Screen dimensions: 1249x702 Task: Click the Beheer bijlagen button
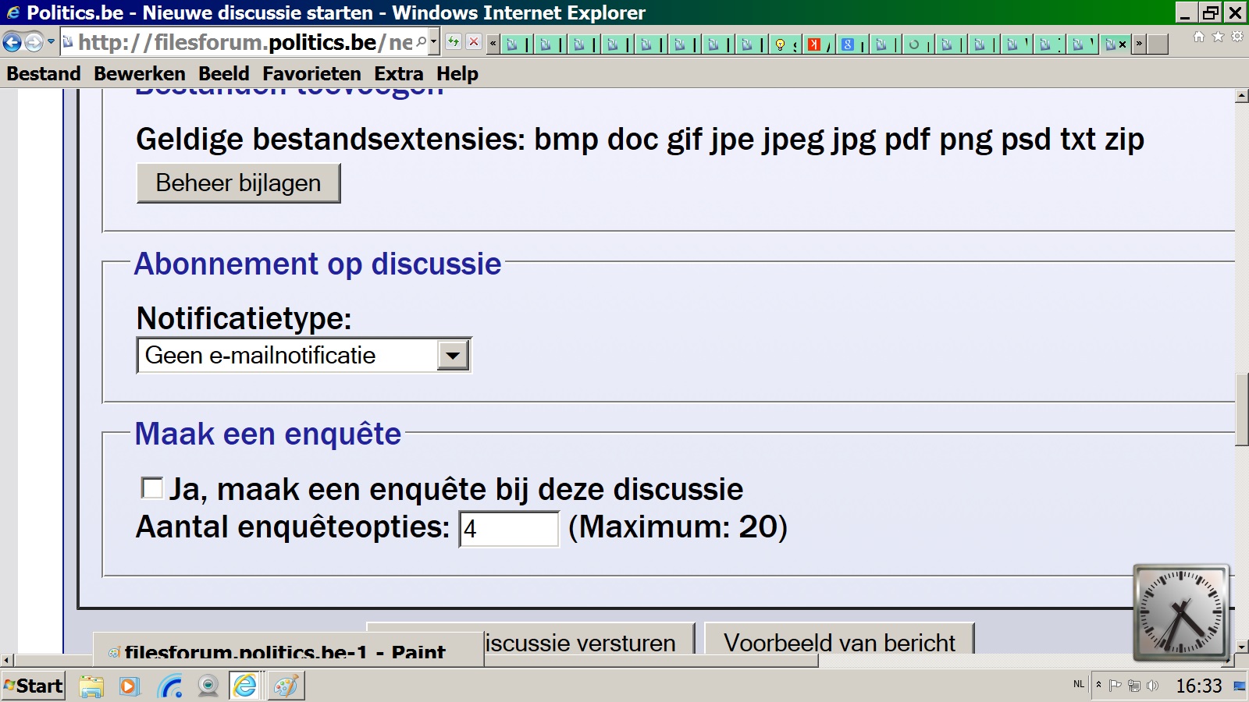pos(238,183)
